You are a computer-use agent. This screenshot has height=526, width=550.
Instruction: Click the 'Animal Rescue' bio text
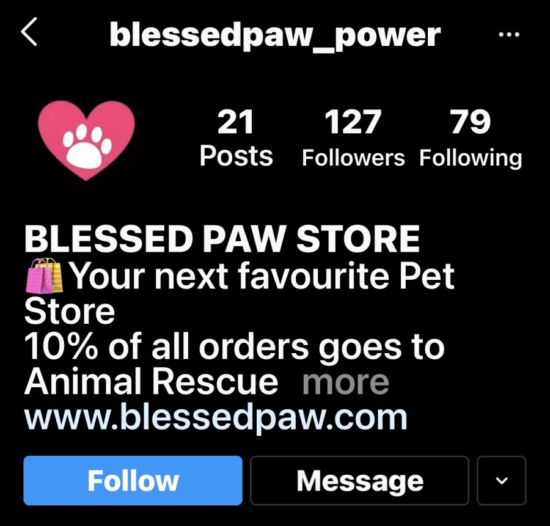[152, 382]
